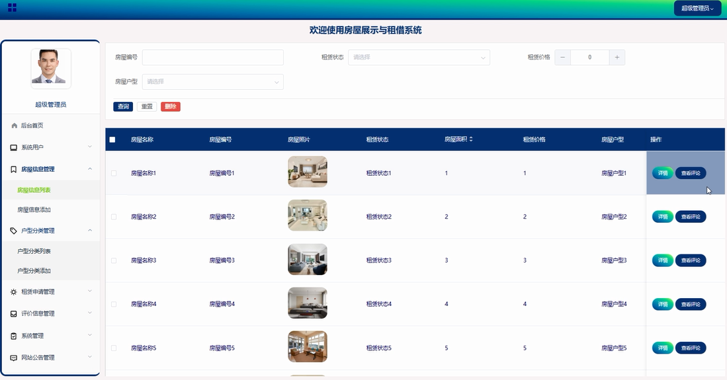Open 详情 for 房屋名称4 row
727x380 pixels.
pos(663,304)
